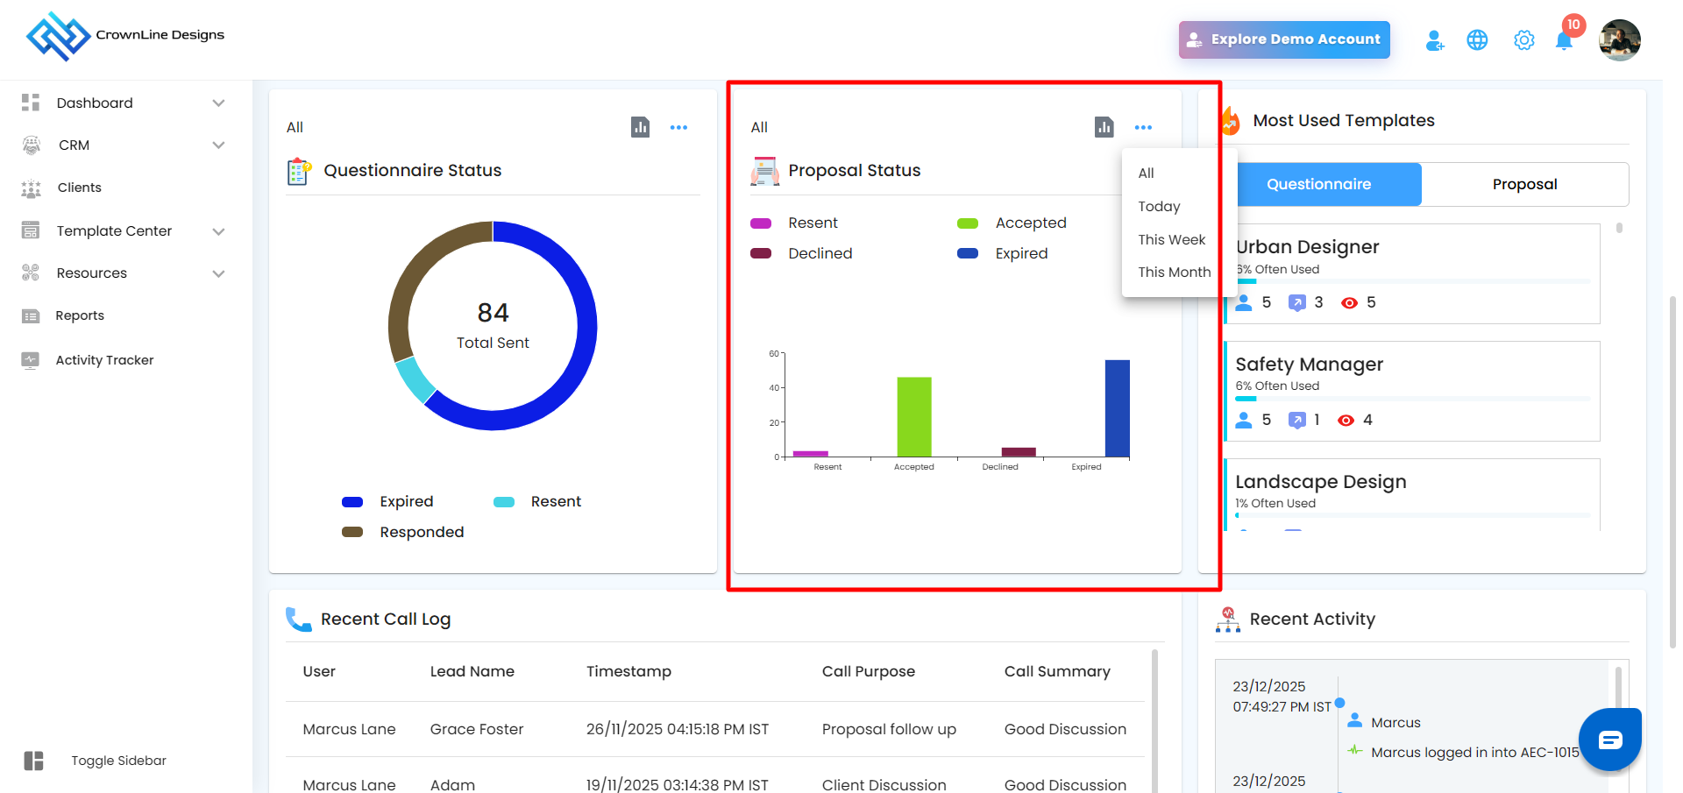Click the Recent Call Log phone icon
The height and width of the screenshot is (793, 1683).
point(298,620)
